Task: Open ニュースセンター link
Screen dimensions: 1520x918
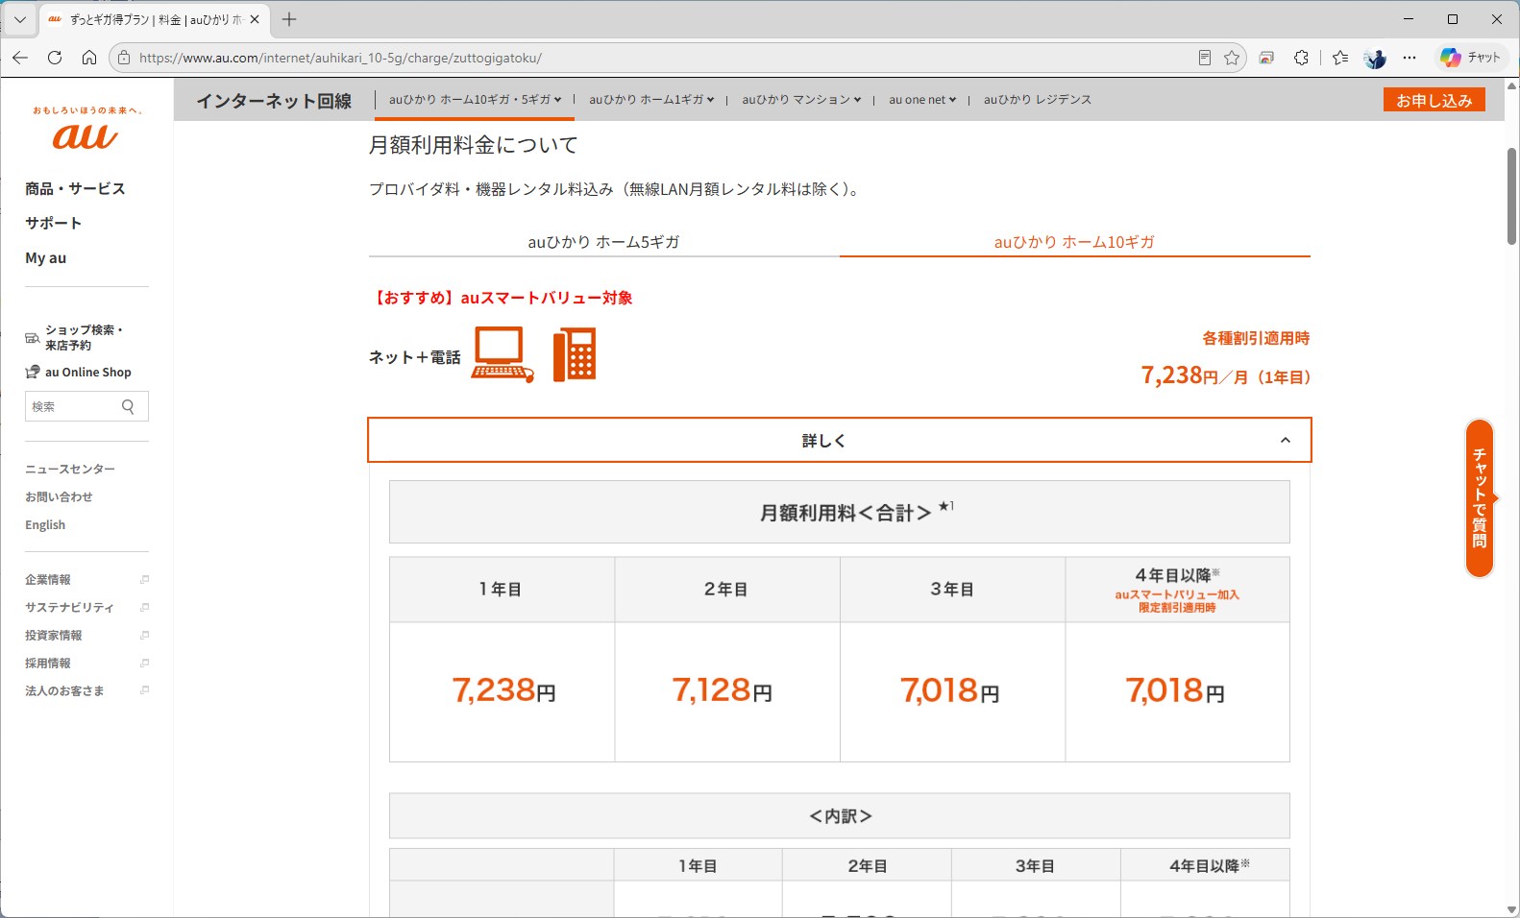Action: 70,469
